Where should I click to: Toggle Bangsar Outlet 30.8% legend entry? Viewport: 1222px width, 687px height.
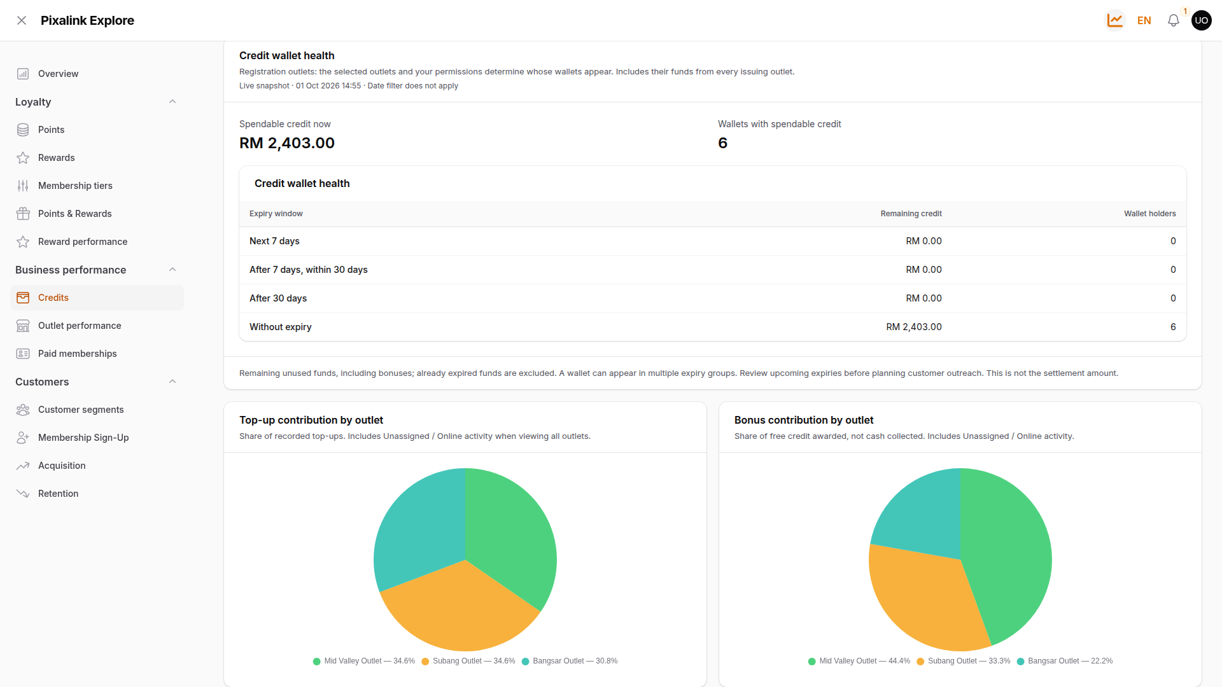point(570,661)
